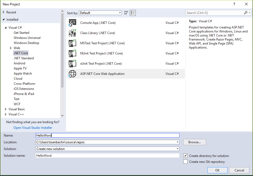Click the NUnit Test Project icon

72,53
